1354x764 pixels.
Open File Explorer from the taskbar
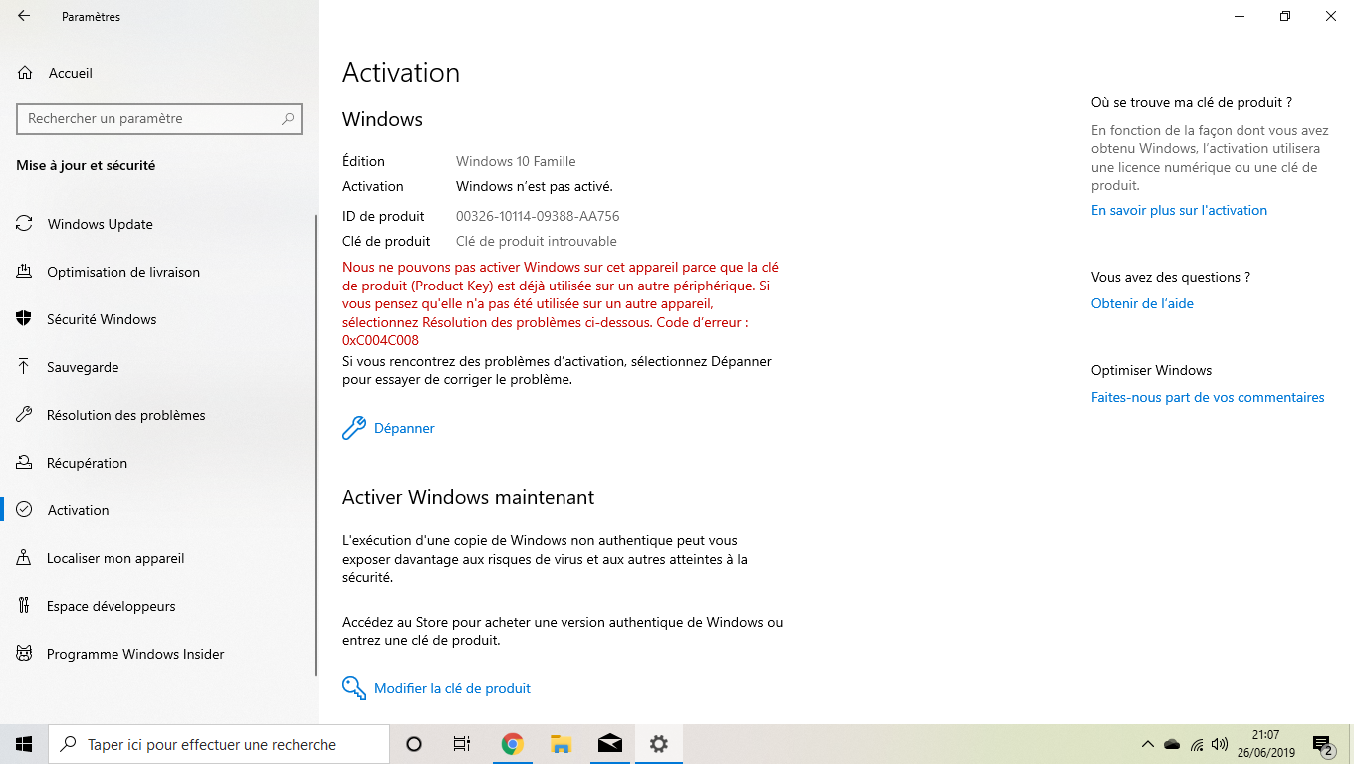pyautogui.click(x=561, y=744)
